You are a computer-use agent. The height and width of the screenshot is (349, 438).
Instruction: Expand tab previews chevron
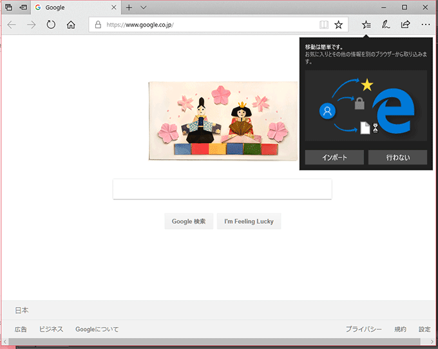coord(143,7)
